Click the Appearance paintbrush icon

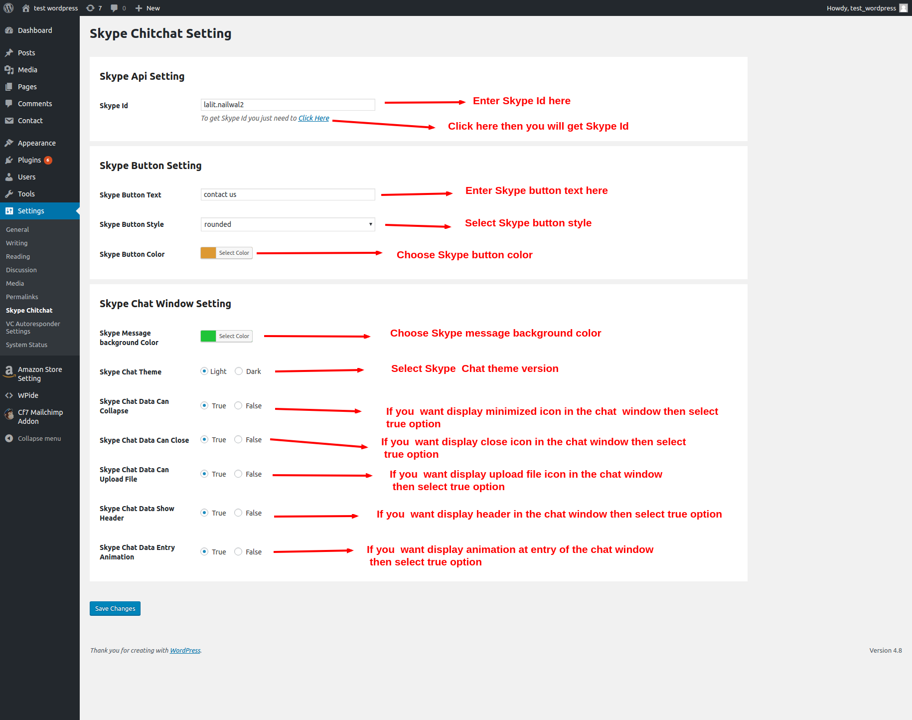click(9, 143)
